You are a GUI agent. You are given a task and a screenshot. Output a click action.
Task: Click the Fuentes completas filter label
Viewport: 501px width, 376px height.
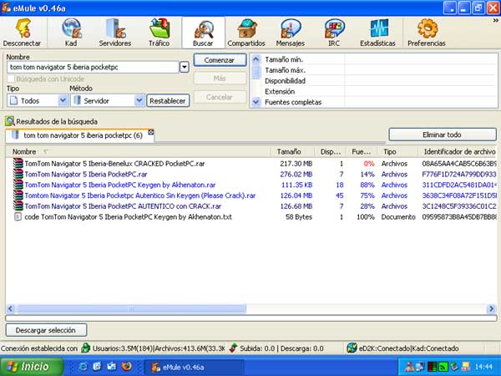(x=293, y=102)
